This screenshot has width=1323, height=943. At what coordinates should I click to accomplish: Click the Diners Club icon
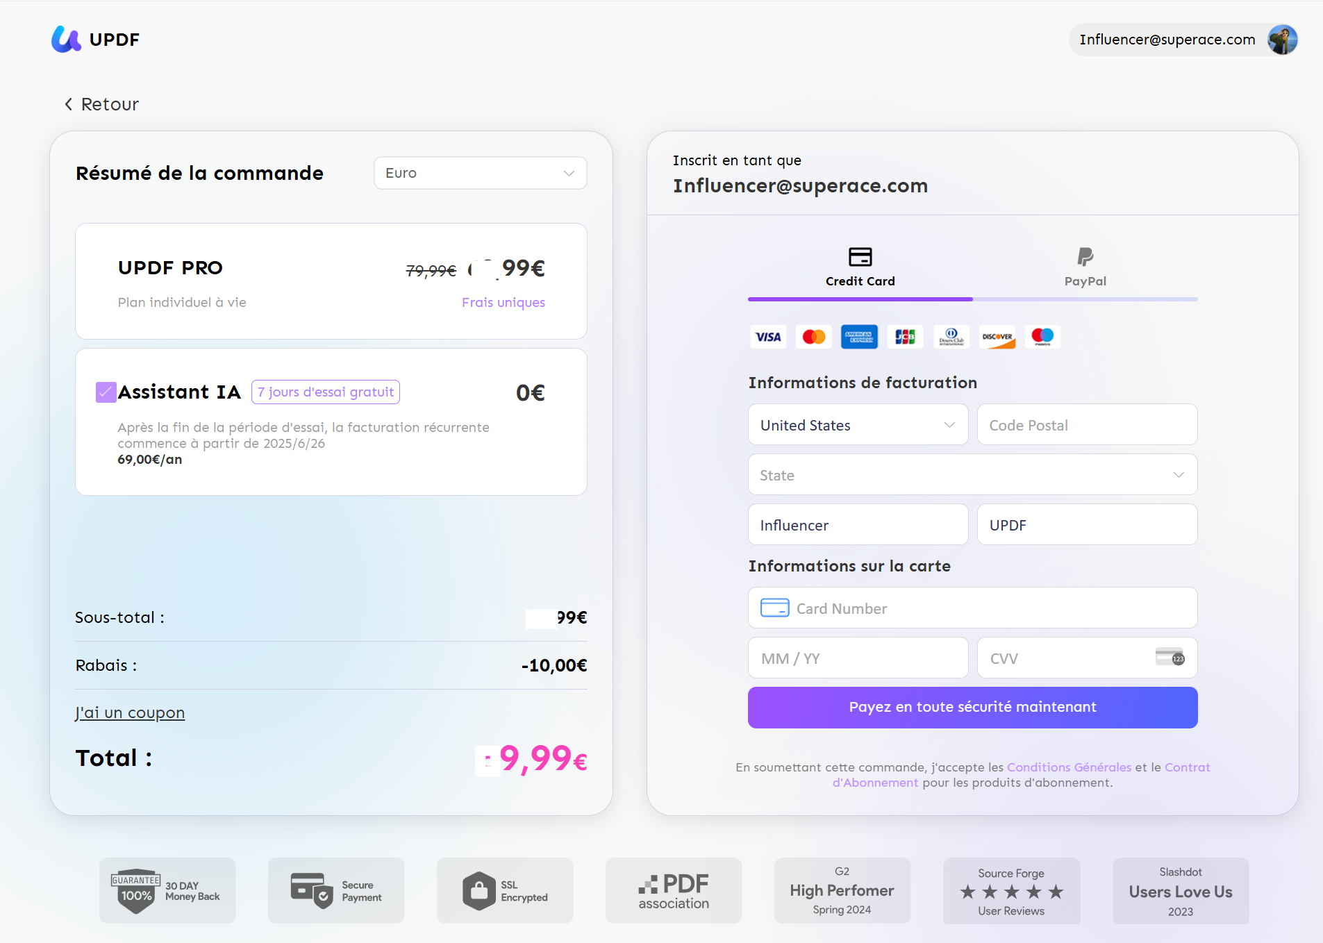951,337
